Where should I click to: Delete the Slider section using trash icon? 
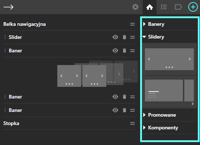click(124, 37)
